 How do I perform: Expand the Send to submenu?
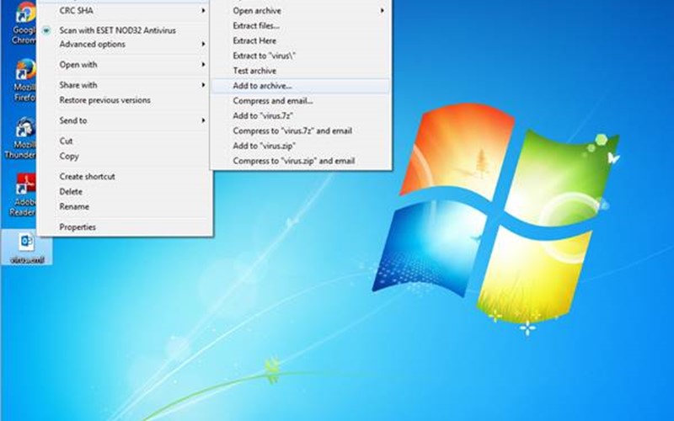tap(125, 120)
